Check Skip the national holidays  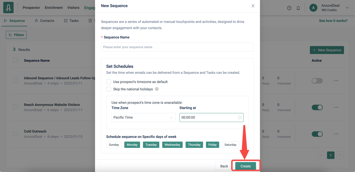[x=109, y=89]
